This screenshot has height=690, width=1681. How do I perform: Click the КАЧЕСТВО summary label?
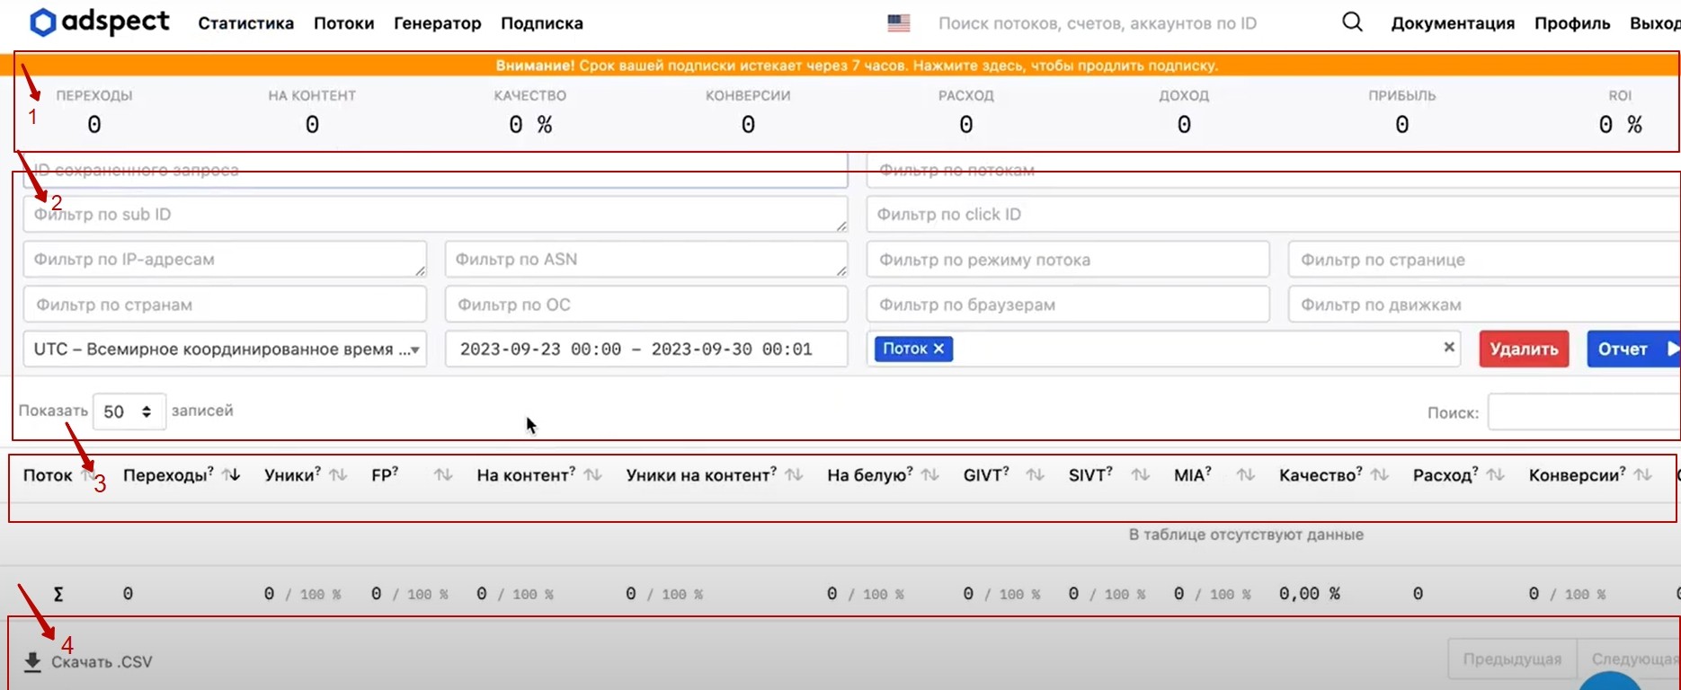pos(530,95)
